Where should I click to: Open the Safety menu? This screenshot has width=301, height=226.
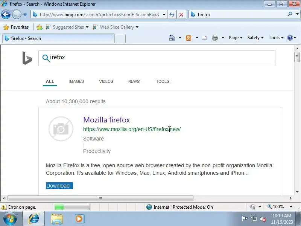click(255, 38)
